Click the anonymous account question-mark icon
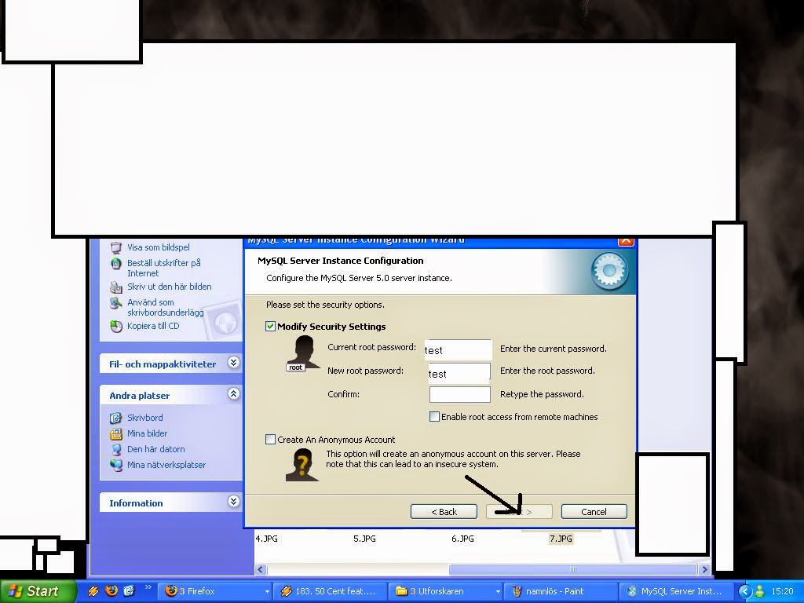 coord(302,465)
